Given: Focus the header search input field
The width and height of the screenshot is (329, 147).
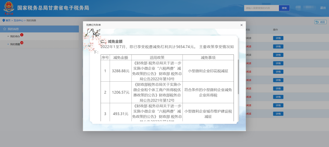Looking at the screenshot, I should (261, 8).
